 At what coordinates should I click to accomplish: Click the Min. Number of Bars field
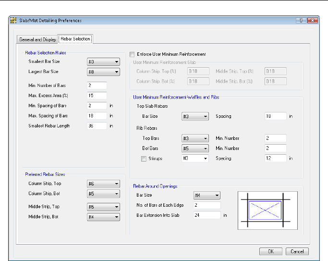click(97, 86)
